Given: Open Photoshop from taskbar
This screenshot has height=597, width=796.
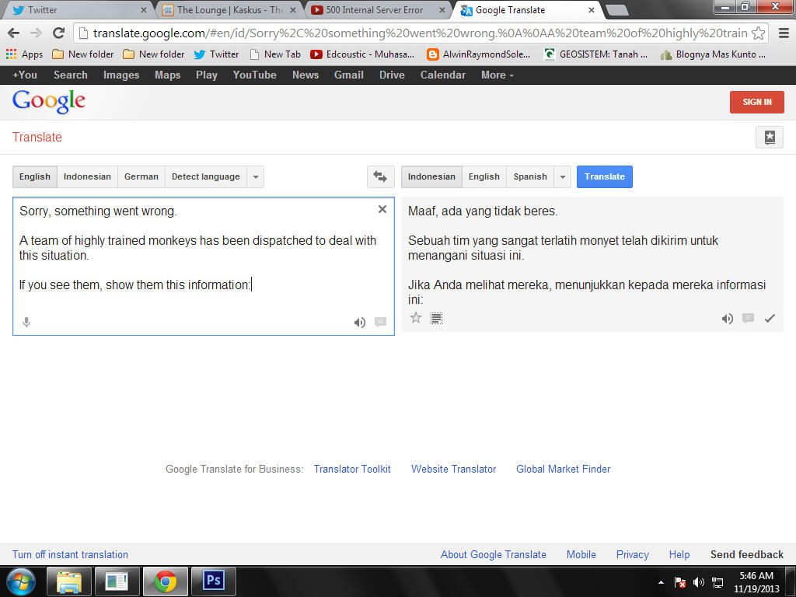Looking at the screenshot, I should [x=213, y=581].
